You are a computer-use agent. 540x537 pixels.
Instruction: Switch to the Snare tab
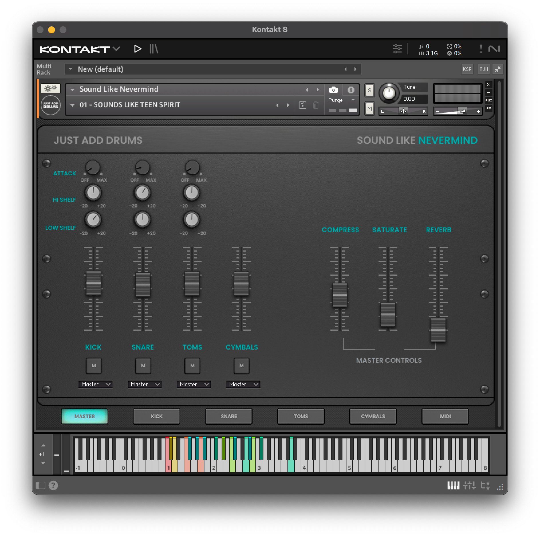[229, 416]
